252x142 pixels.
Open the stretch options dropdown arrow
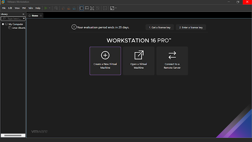(116, 8)
